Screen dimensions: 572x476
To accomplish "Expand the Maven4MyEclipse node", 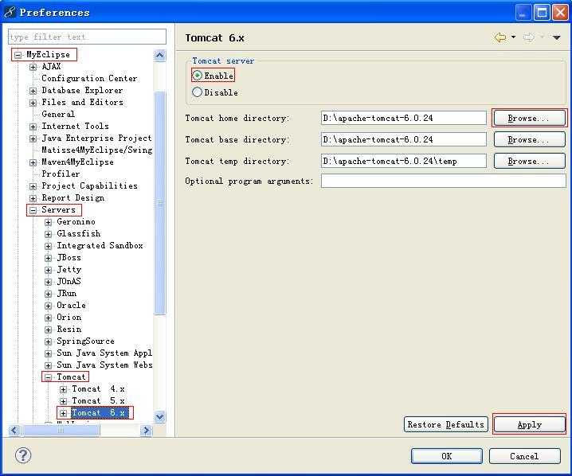I will point(33,162).
